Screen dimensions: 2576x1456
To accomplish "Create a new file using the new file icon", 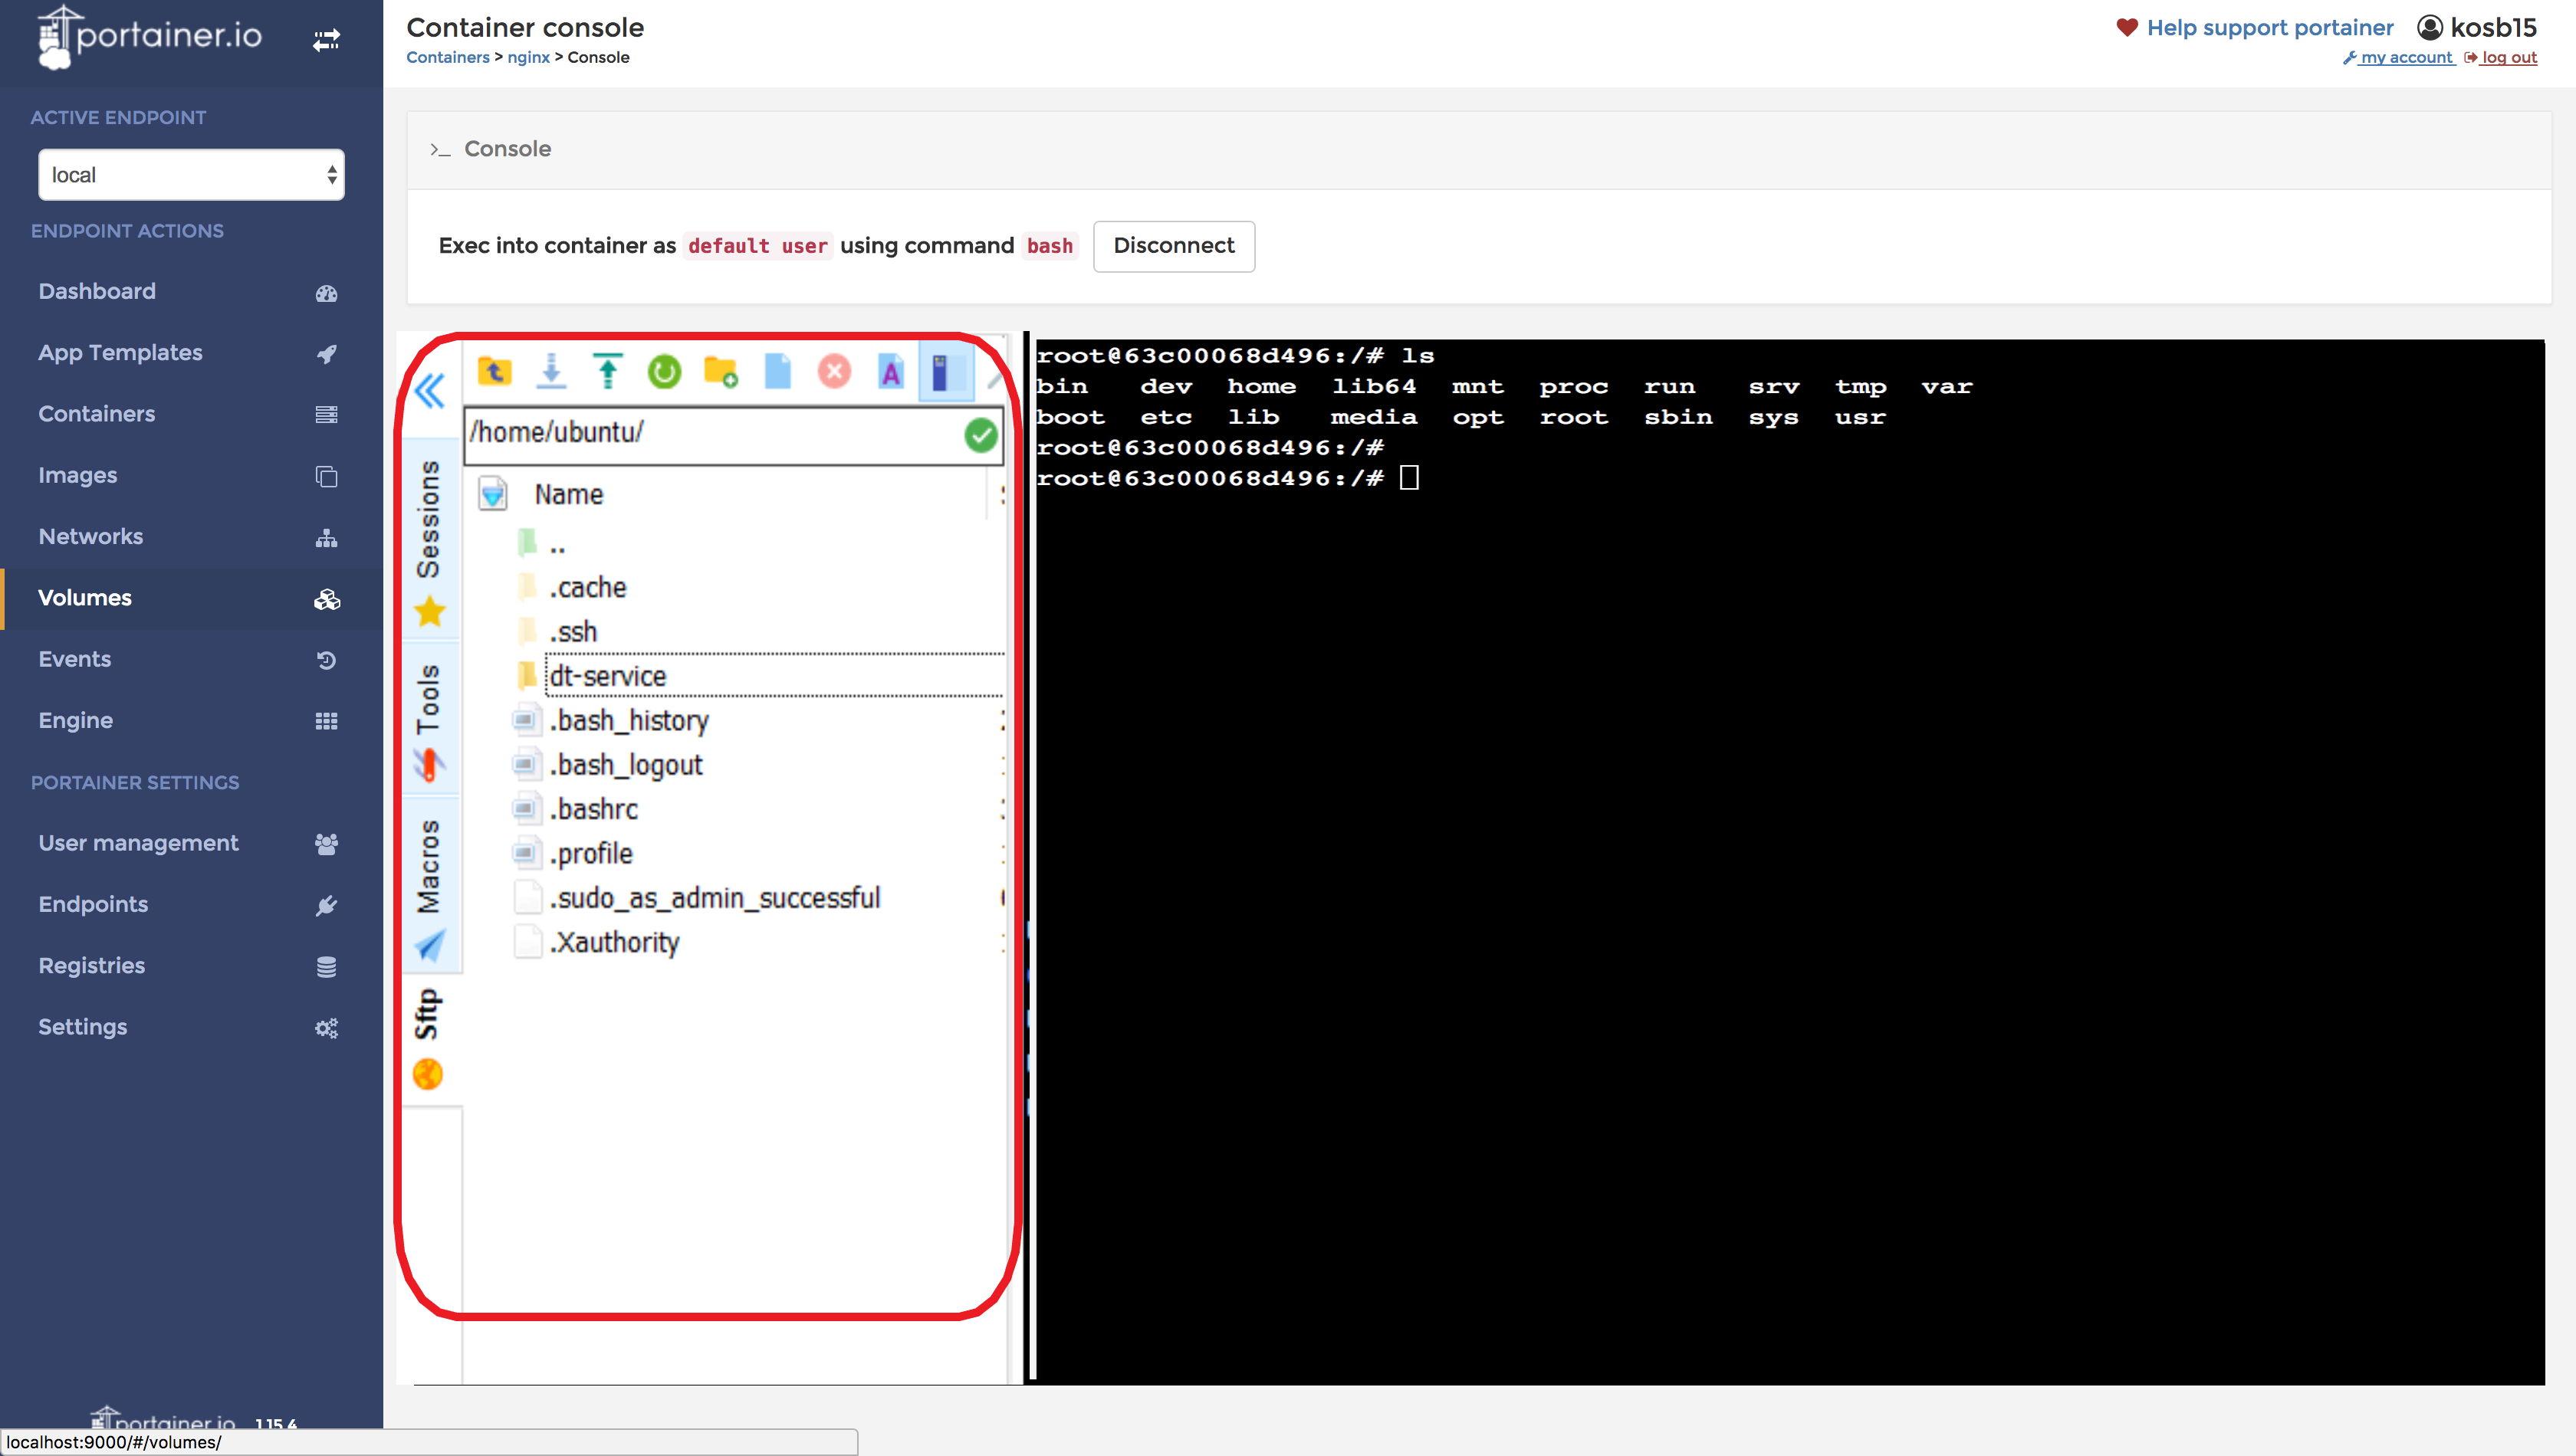I will (778, 371).
